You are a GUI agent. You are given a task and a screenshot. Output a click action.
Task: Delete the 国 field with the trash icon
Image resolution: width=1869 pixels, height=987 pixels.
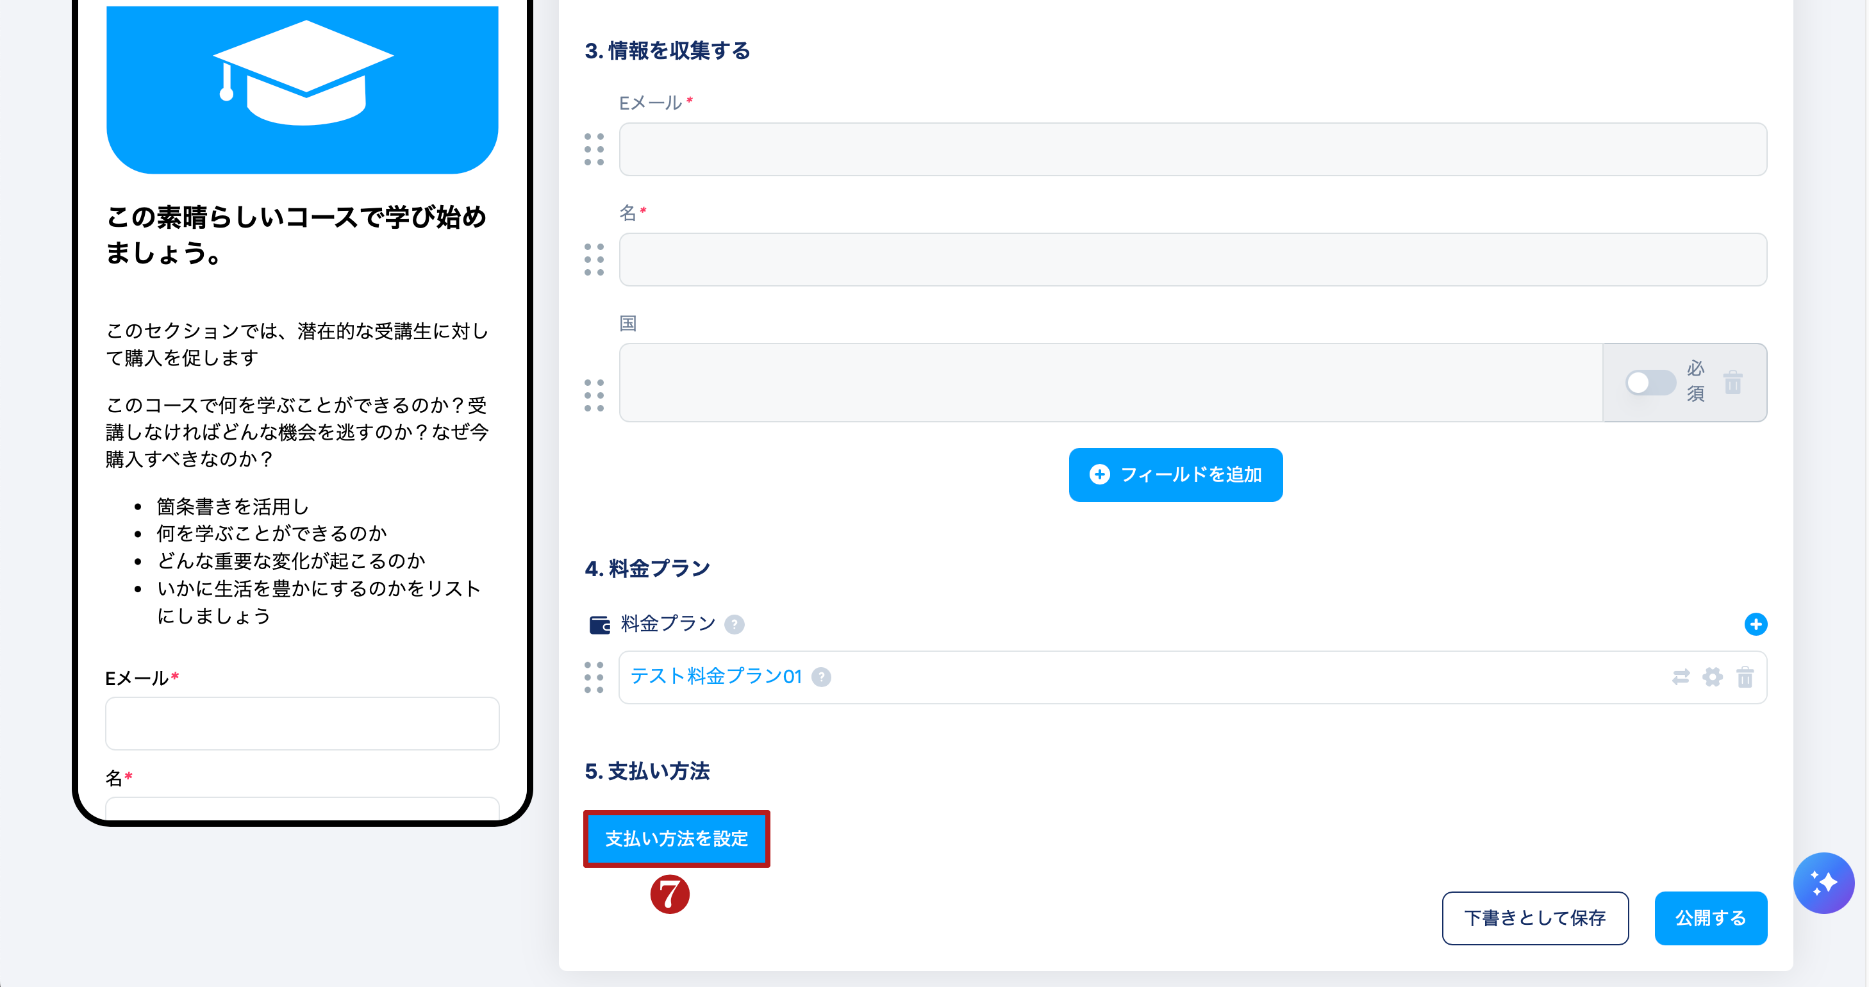click(1732, 382)
